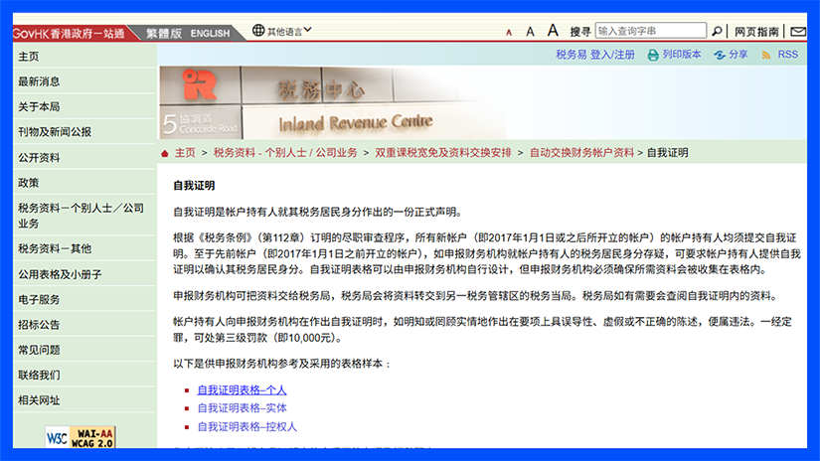Click the red IRD logo in banner
Image resolution: width=820 pixels, height=461 pixels.
tap(199, 84)
